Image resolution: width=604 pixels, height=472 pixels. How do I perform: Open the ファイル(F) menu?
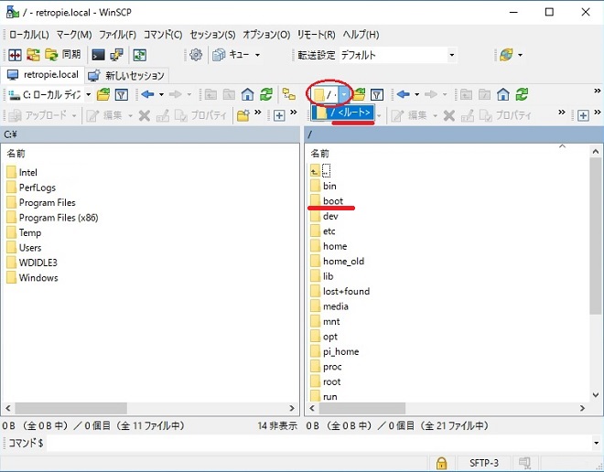point(117,35)
